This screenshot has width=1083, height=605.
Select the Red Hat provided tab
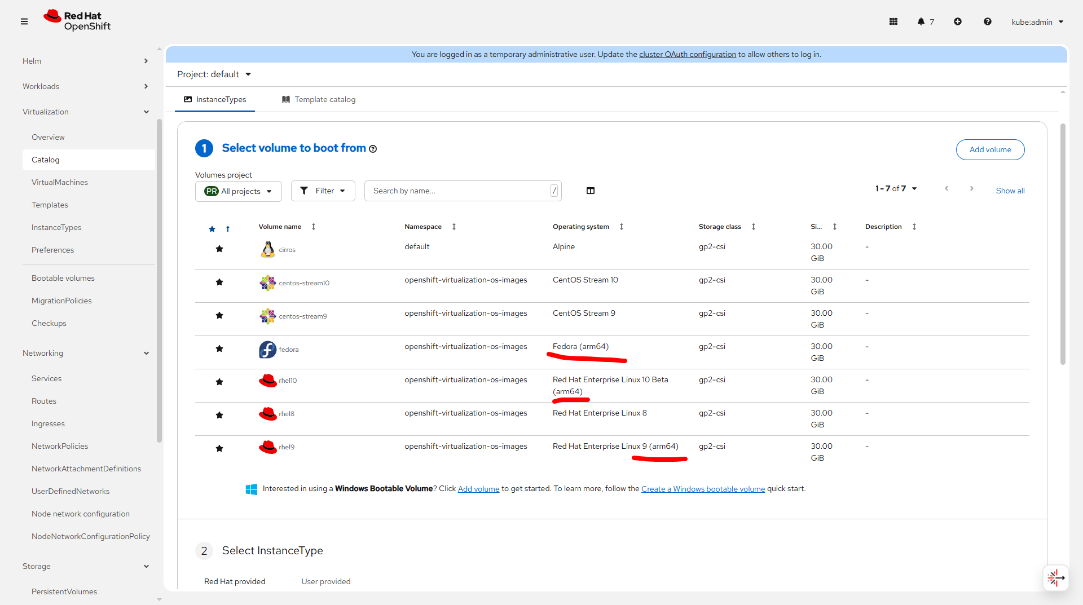point(235,581)
